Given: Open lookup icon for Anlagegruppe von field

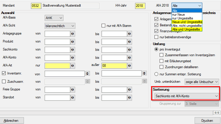Looking at the screenshot, I should click(x=73, y=34).
